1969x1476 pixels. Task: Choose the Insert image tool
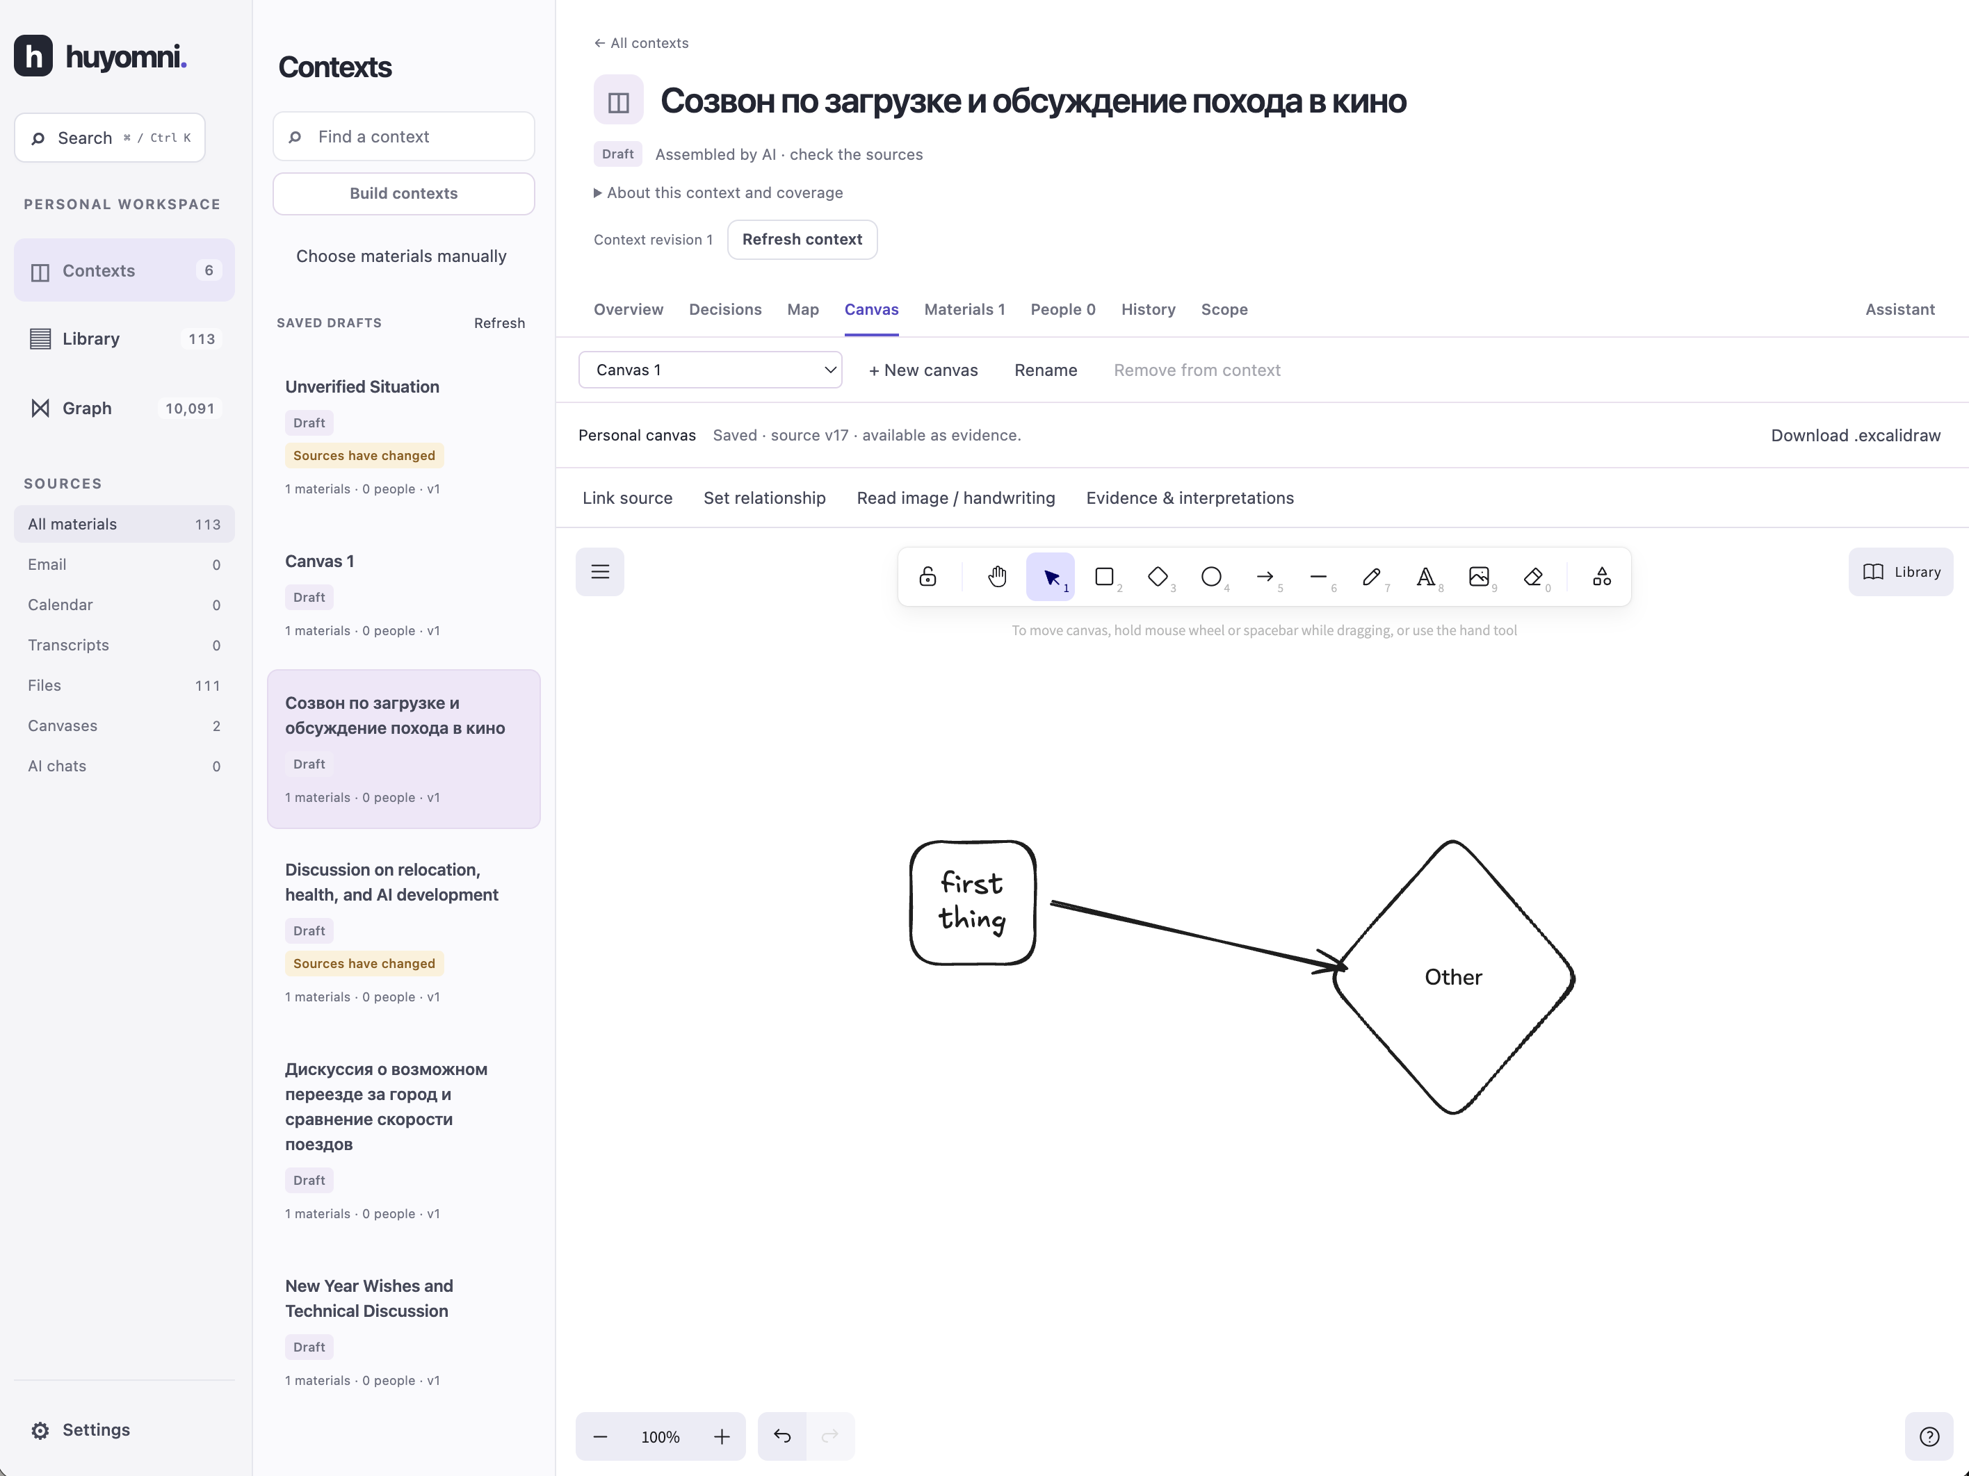pyautogui.click(x=1479, y=577)
